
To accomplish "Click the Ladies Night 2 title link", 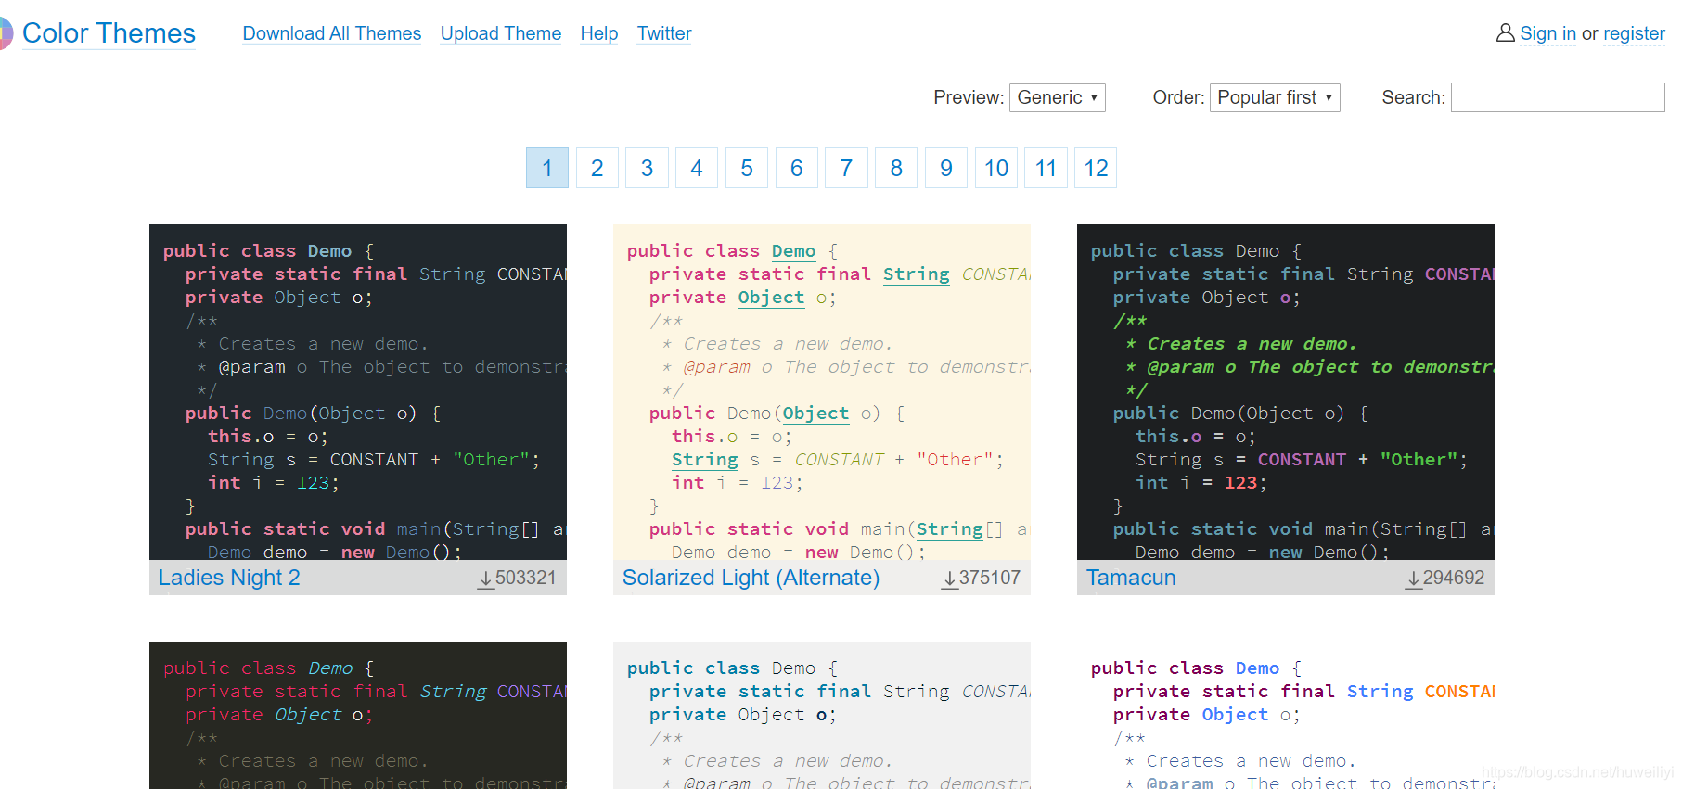I will pos(229,578).
